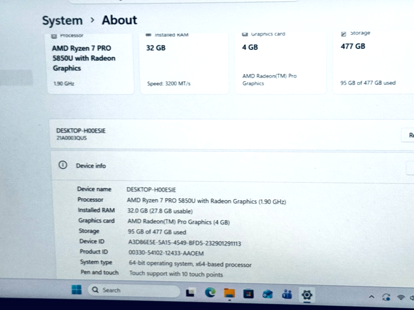Viewport: 414px width, 310px height.
Task: Click the storage icon in top card
Action: click(x=344, y=34)
